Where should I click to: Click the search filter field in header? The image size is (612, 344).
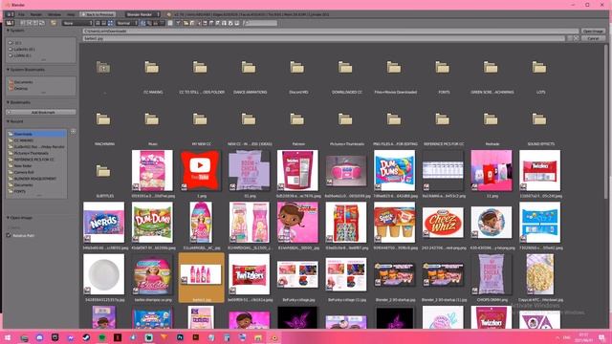pyautogui.click(x=261, y=23)
